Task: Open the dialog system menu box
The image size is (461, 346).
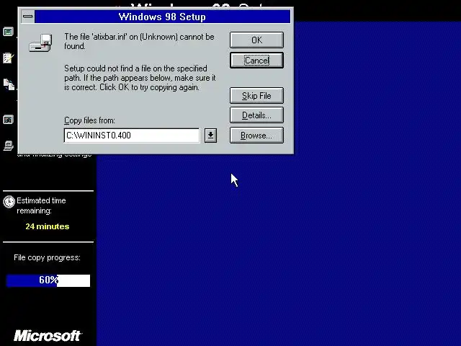Action: 28,17
